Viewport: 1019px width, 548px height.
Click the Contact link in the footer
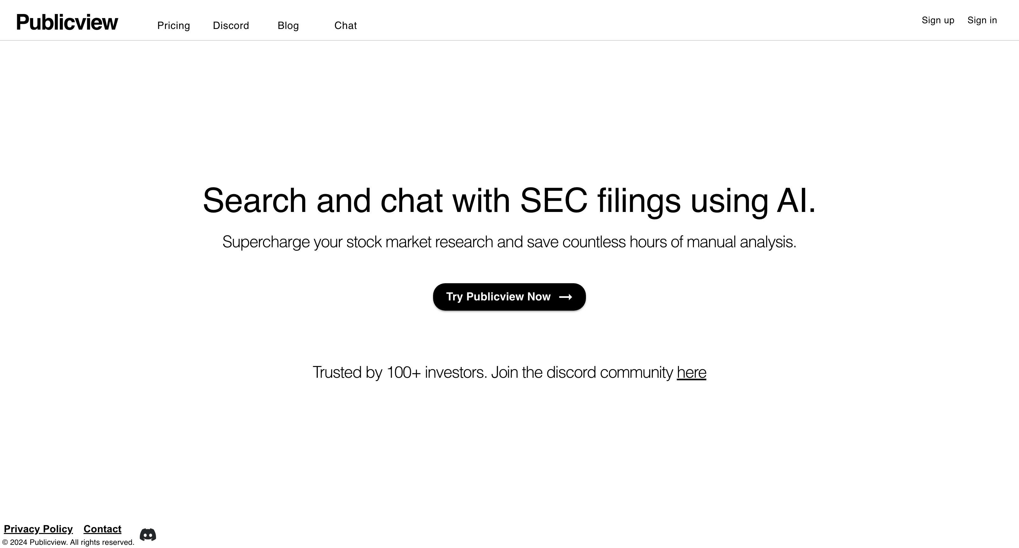[x=103, y=529]
